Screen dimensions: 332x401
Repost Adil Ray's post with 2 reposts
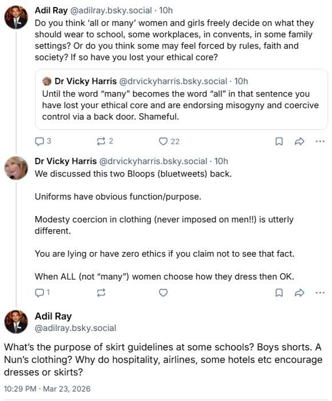coord(101,141)
